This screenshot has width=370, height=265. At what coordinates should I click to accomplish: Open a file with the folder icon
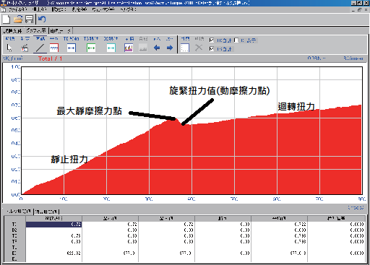tap(18, 19)
